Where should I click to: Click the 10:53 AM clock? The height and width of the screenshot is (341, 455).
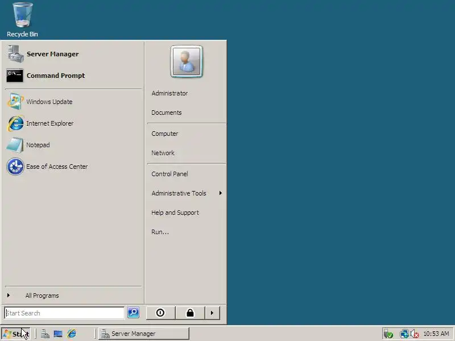pyautogui.click(x=436, y=334)
